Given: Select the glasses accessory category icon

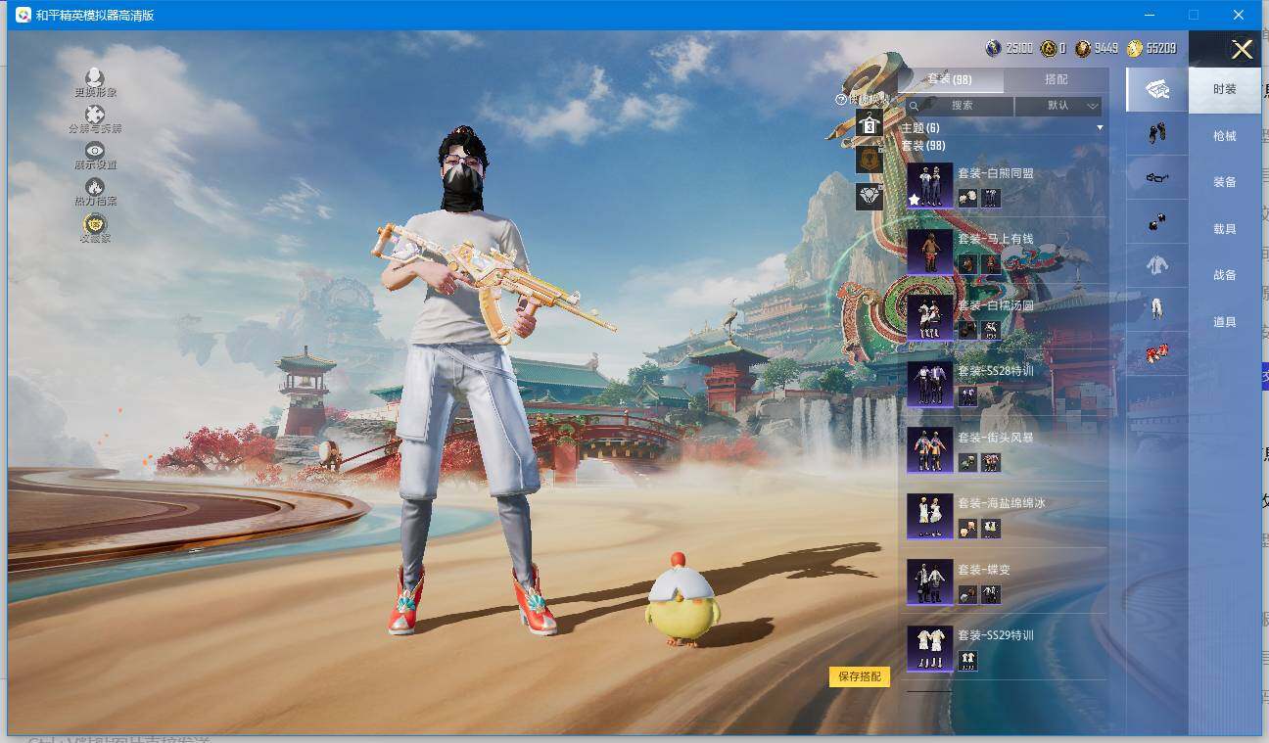Looking at the screenshot, I should click(1157, 177).
